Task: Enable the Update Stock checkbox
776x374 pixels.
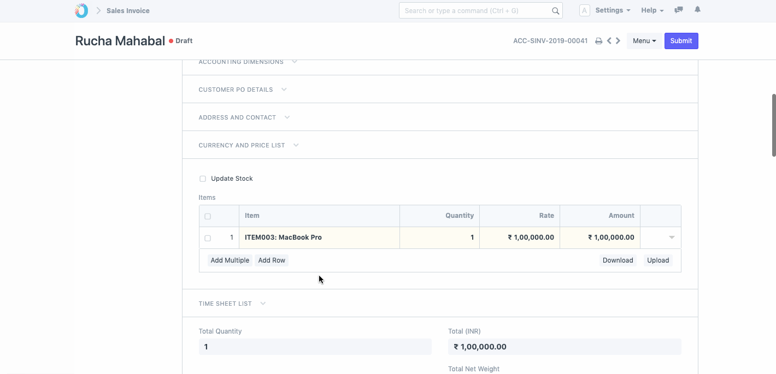Action: [x=203, y=179]
